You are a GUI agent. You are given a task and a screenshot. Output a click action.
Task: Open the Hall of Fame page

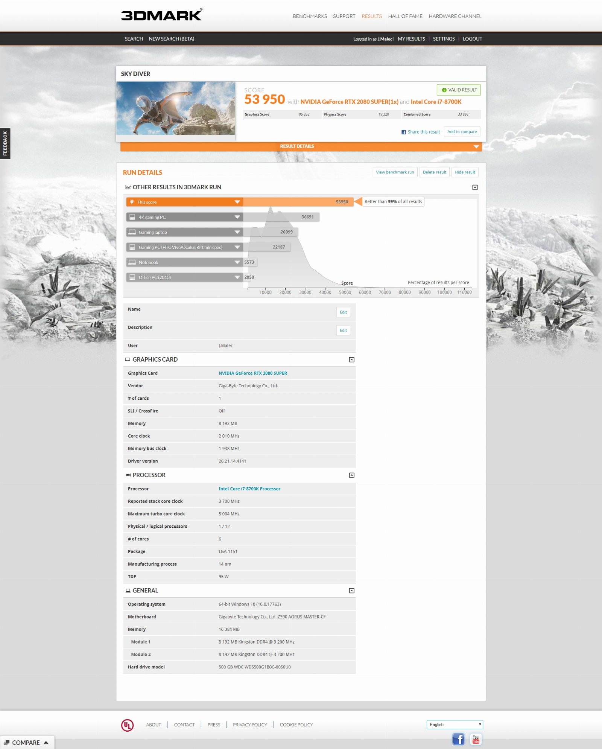(405, 16)
